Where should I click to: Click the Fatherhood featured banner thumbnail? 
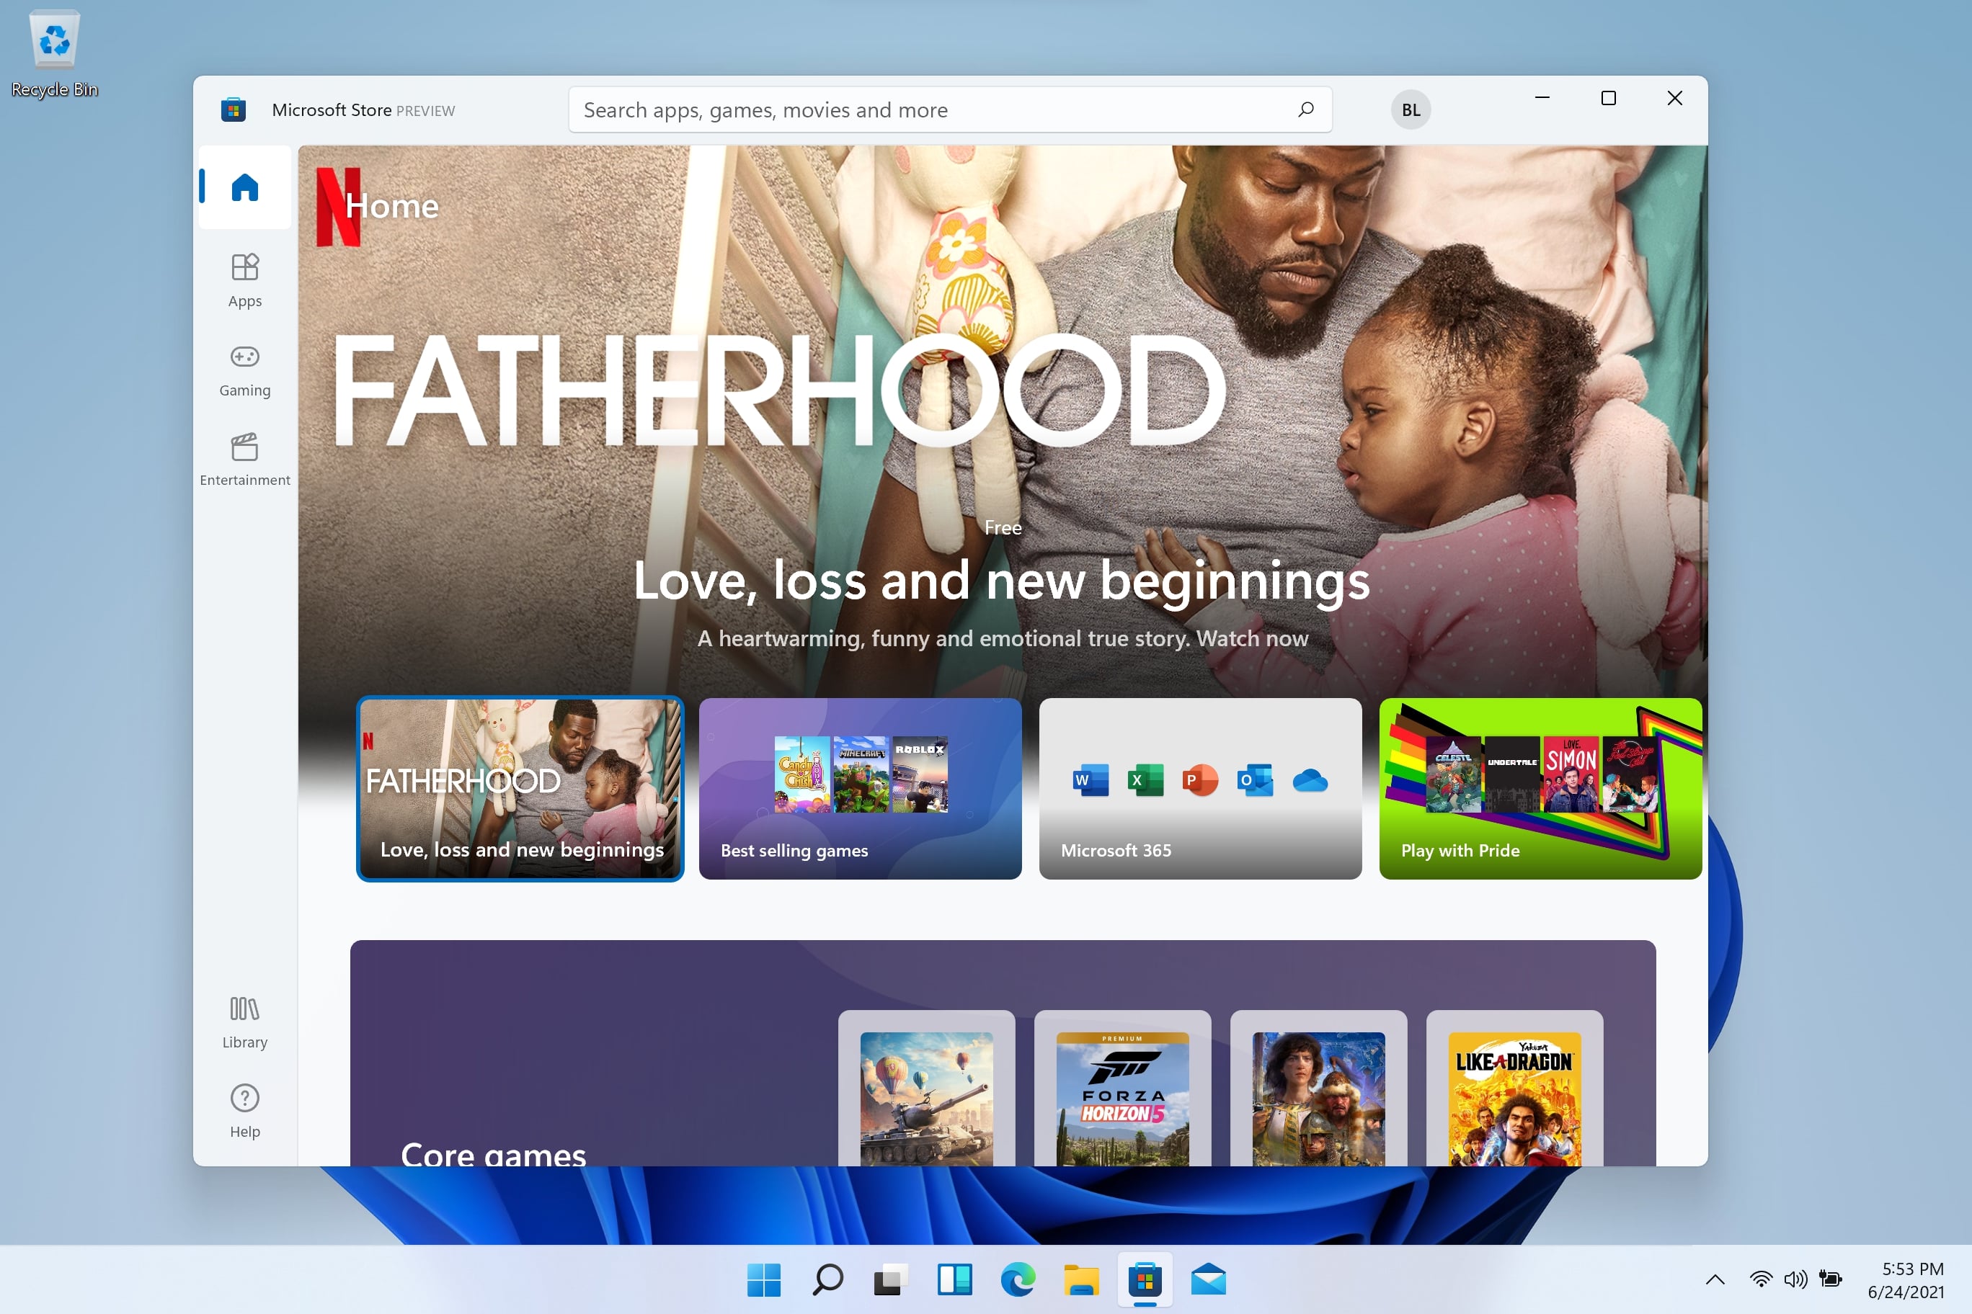pos(521,787)
